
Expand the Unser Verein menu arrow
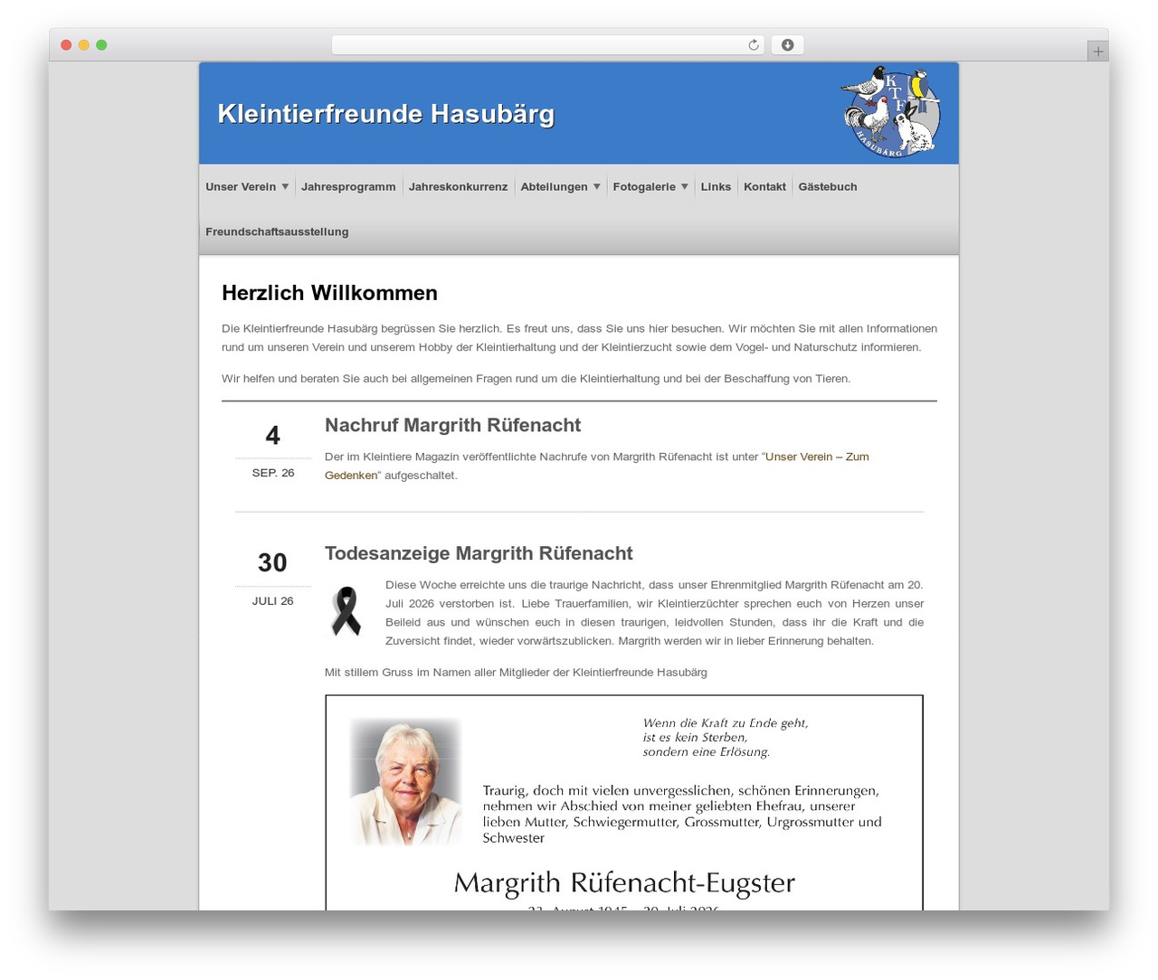[285, 187]
